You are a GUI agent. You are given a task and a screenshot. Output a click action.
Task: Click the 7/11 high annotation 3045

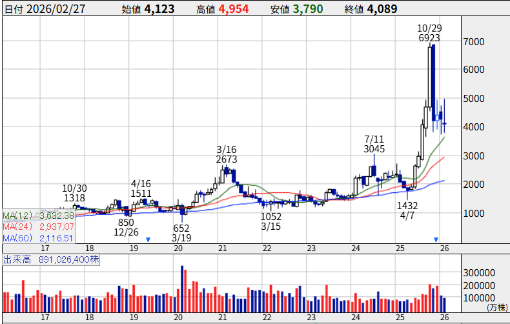[x=374, y=149]
